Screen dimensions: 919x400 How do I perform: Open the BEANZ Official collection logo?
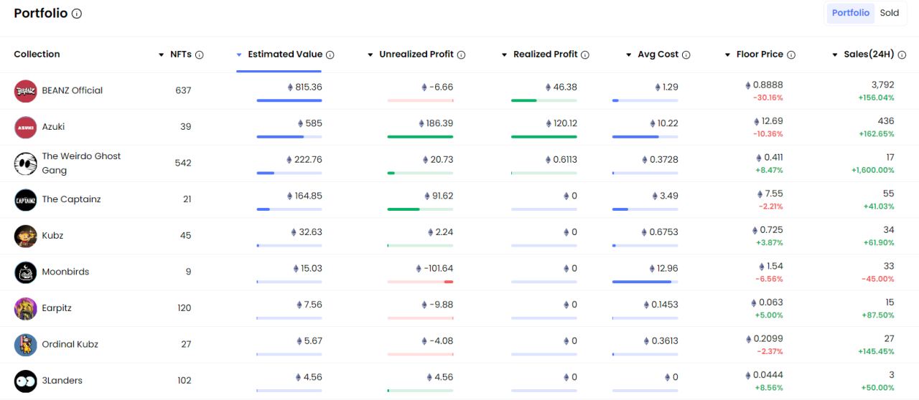25,91
